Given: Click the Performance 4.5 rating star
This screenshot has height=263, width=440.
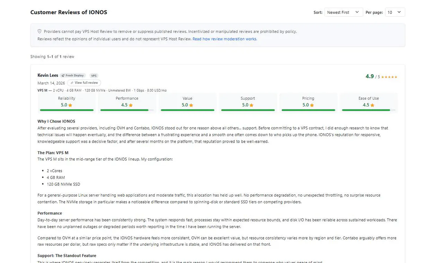Looking at the screenshot, I should coord(131,105).
